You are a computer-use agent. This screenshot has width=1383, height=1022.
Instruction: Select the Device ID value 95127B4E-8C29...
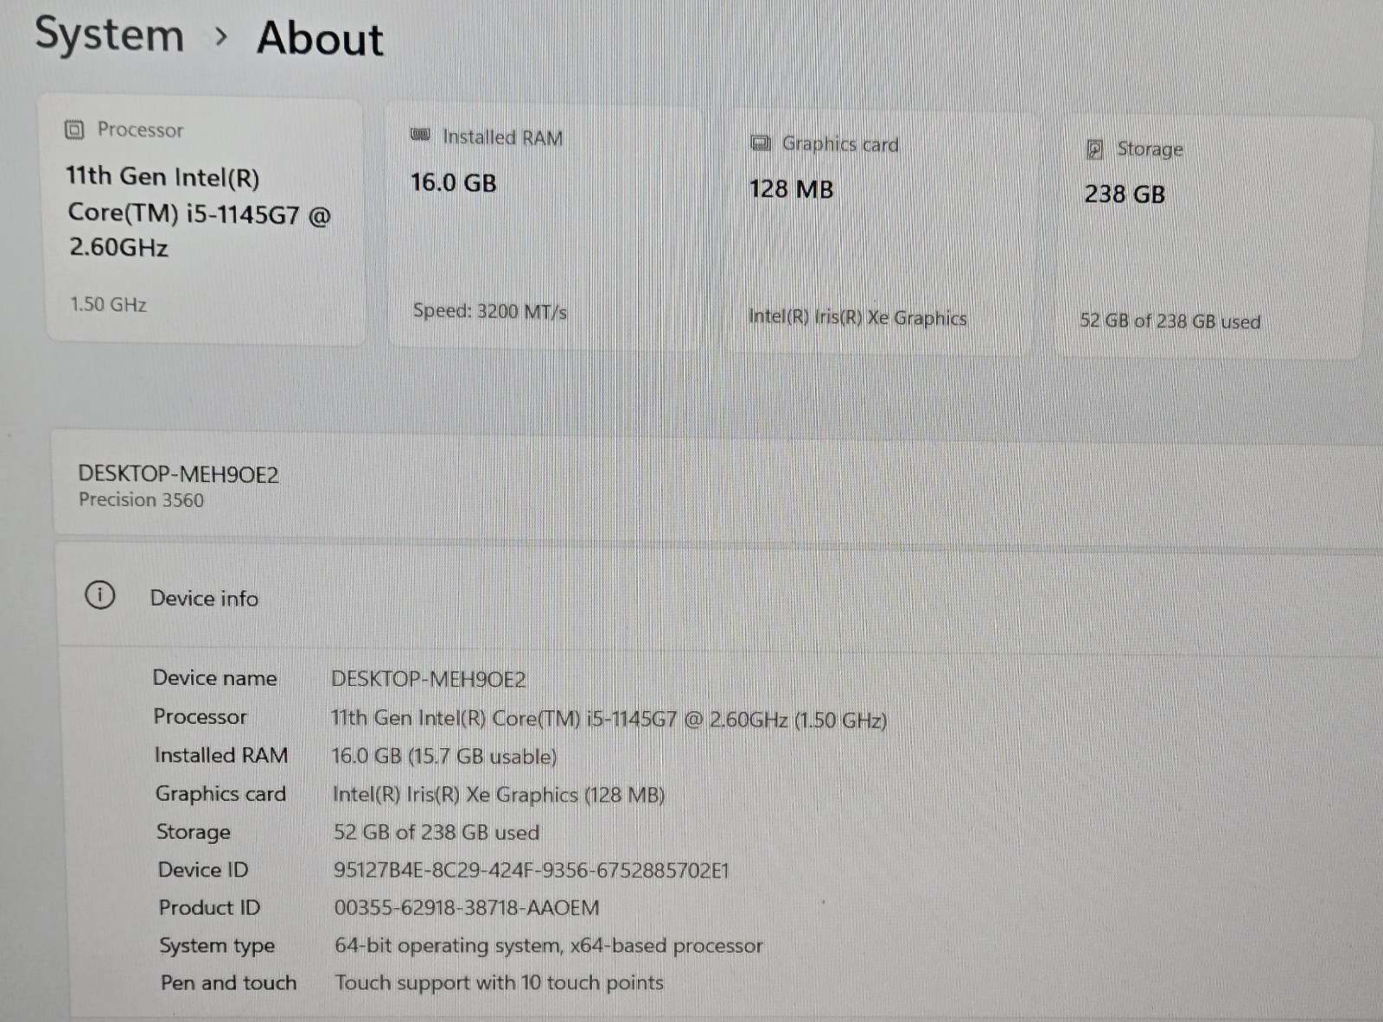coord(532,870)
